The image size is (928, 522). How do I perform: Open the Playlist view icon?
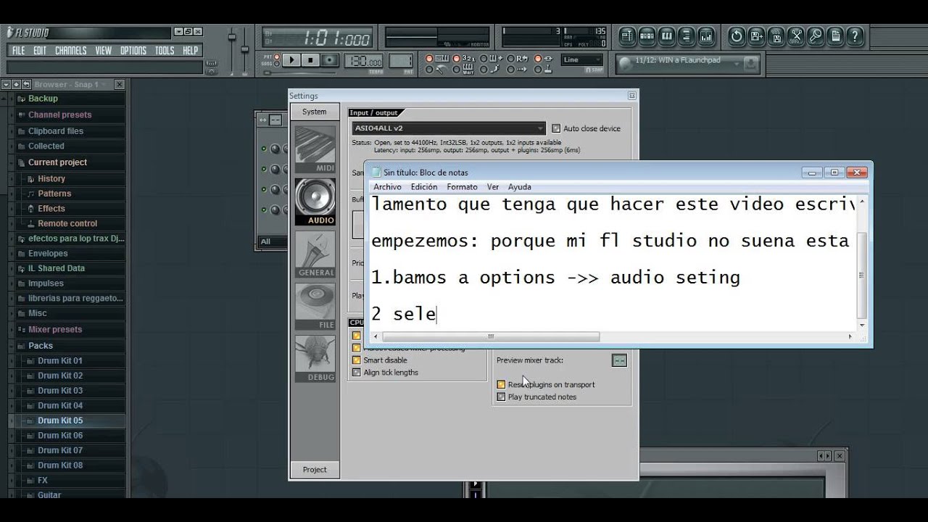pos(628,36)
